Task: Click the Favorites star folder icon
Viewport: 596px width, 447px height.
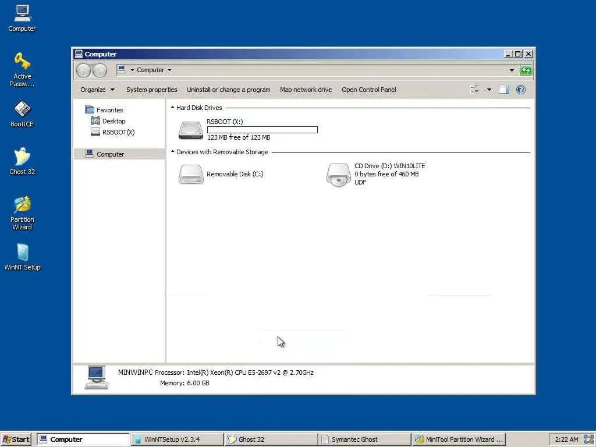Action: pyautogui.click(x=90, y=109)
